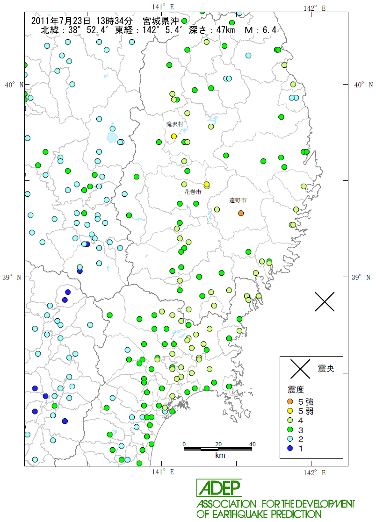
Task: Click the large light-blue lake on the map
Action: pos(112,137)
